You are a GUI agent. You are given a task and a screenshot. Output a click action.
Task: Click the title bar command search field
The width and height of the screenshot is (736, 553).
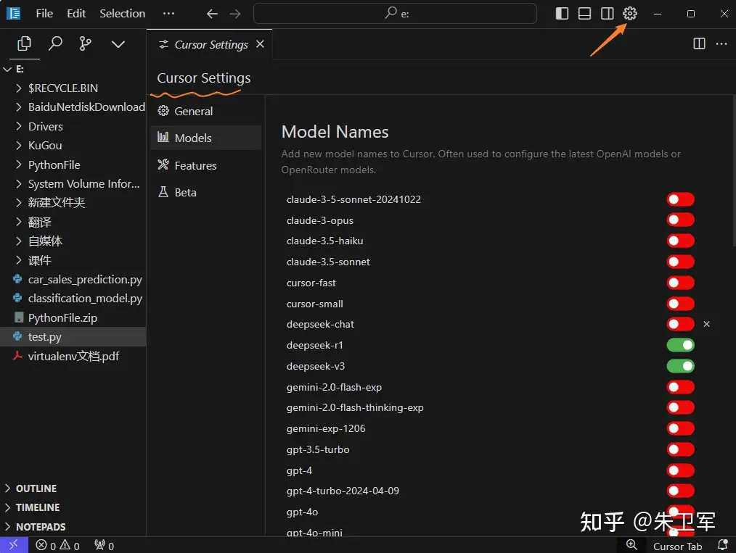pos(395,14)
